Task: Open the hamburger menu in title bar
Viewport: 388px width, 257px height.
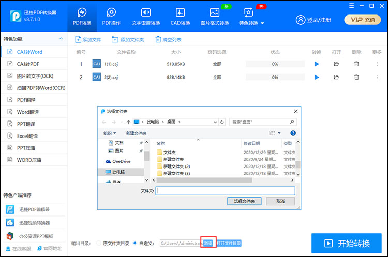Action: [351, 6]
